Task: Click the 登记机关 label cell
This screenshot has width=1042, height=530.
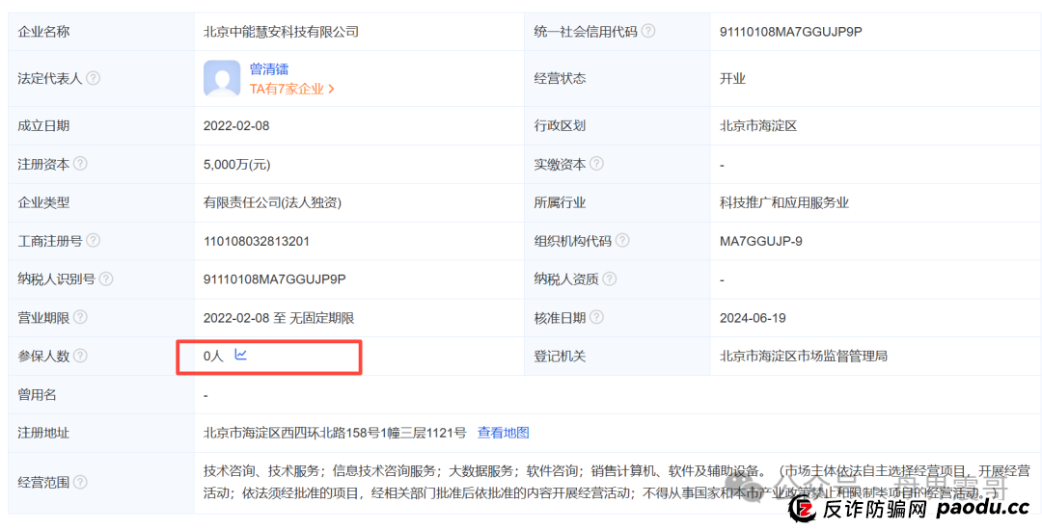Action: click(617, 357)
